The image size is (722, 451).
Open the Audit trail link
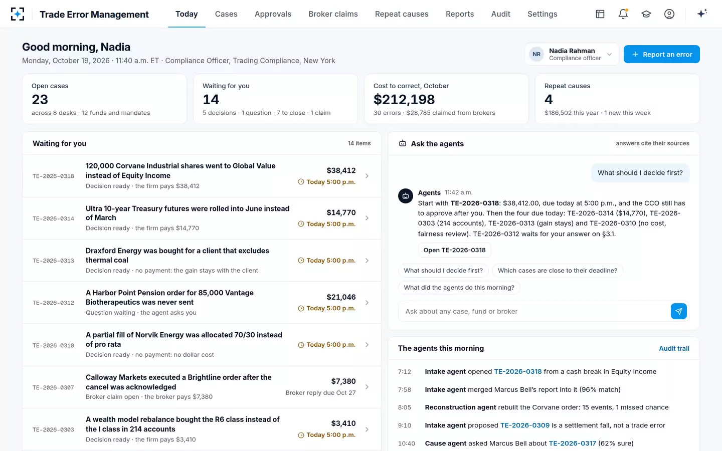click(674, 348)
